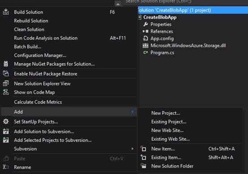
Task: Expand the Subversion submenu arrow
Action: click(x=133, y=149)
